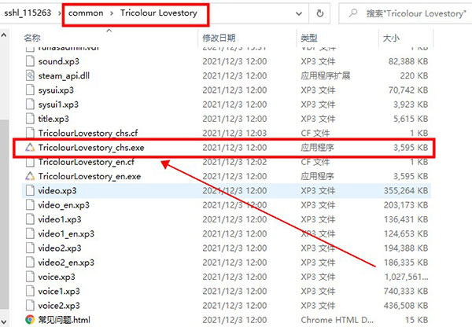472x327 pixels.
Task: Click the scroll down arrow of navigation pane
Action: coord(4,321)
